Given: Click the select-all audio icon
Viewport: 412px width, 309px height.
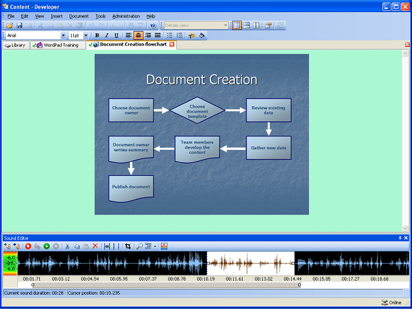Looking at the screenshot, I should pos(107,246).
